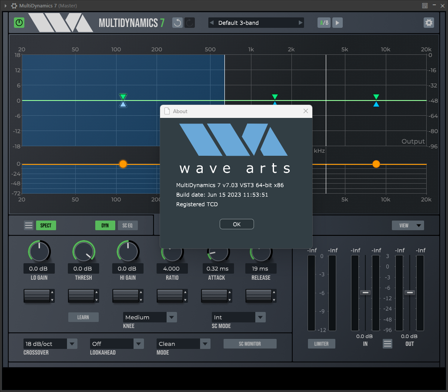Viewport: 448px width, 392px height.
Task: Click the IN gain fader handle
Action: point(365,292)
